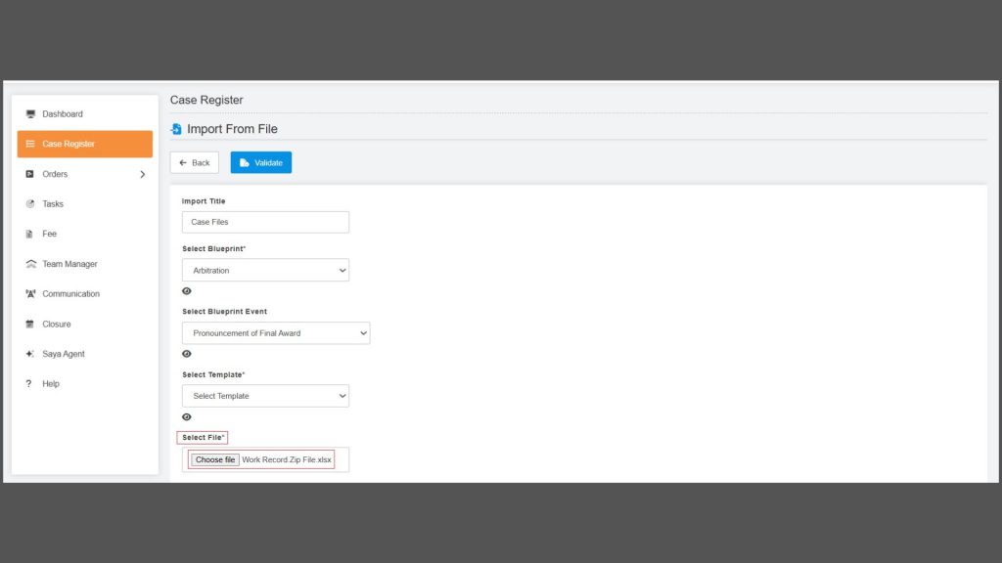Open the Pronouncement of Final Award dropdown
The image size is (1002, 563).
(x=276, y=333)
